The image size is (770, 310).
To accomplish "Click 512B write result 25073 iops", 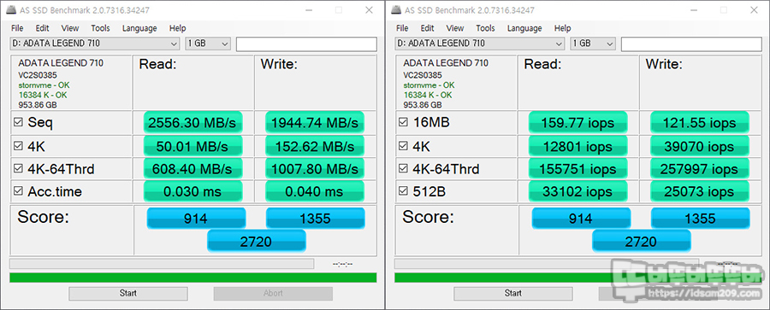I will pos(700,192).
